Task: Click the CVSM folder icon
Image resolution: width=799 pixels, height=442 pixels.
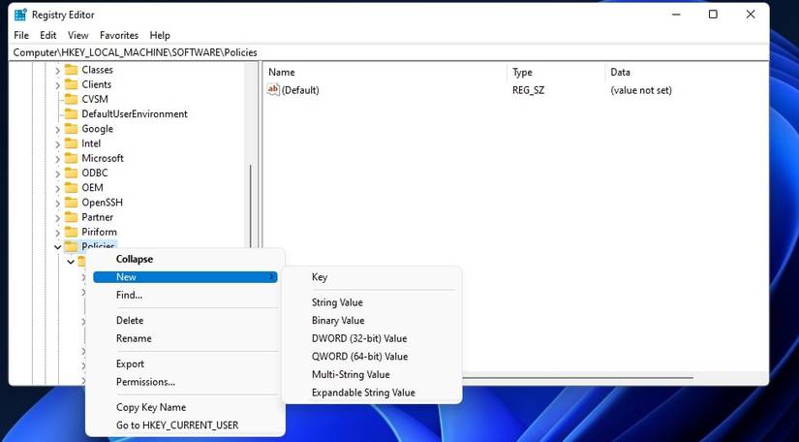Action: (x=72, y=100)
